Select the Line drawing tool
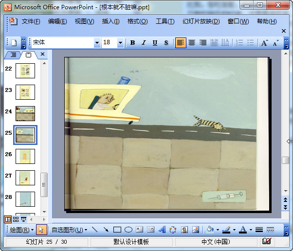293x251 pixels. pyautogui.click(x=95, y=230)
